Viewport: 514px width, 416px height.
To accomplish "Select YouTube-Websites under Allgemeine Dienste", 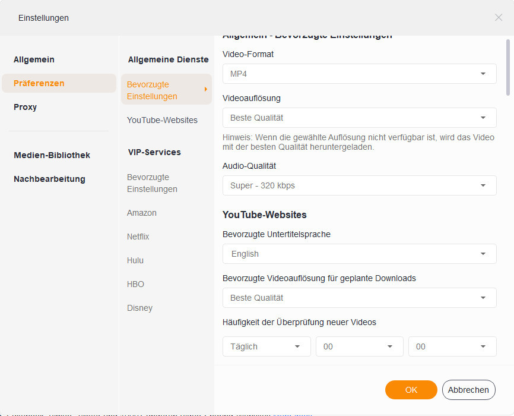I will pyautogui.click(x=162, y=120).
